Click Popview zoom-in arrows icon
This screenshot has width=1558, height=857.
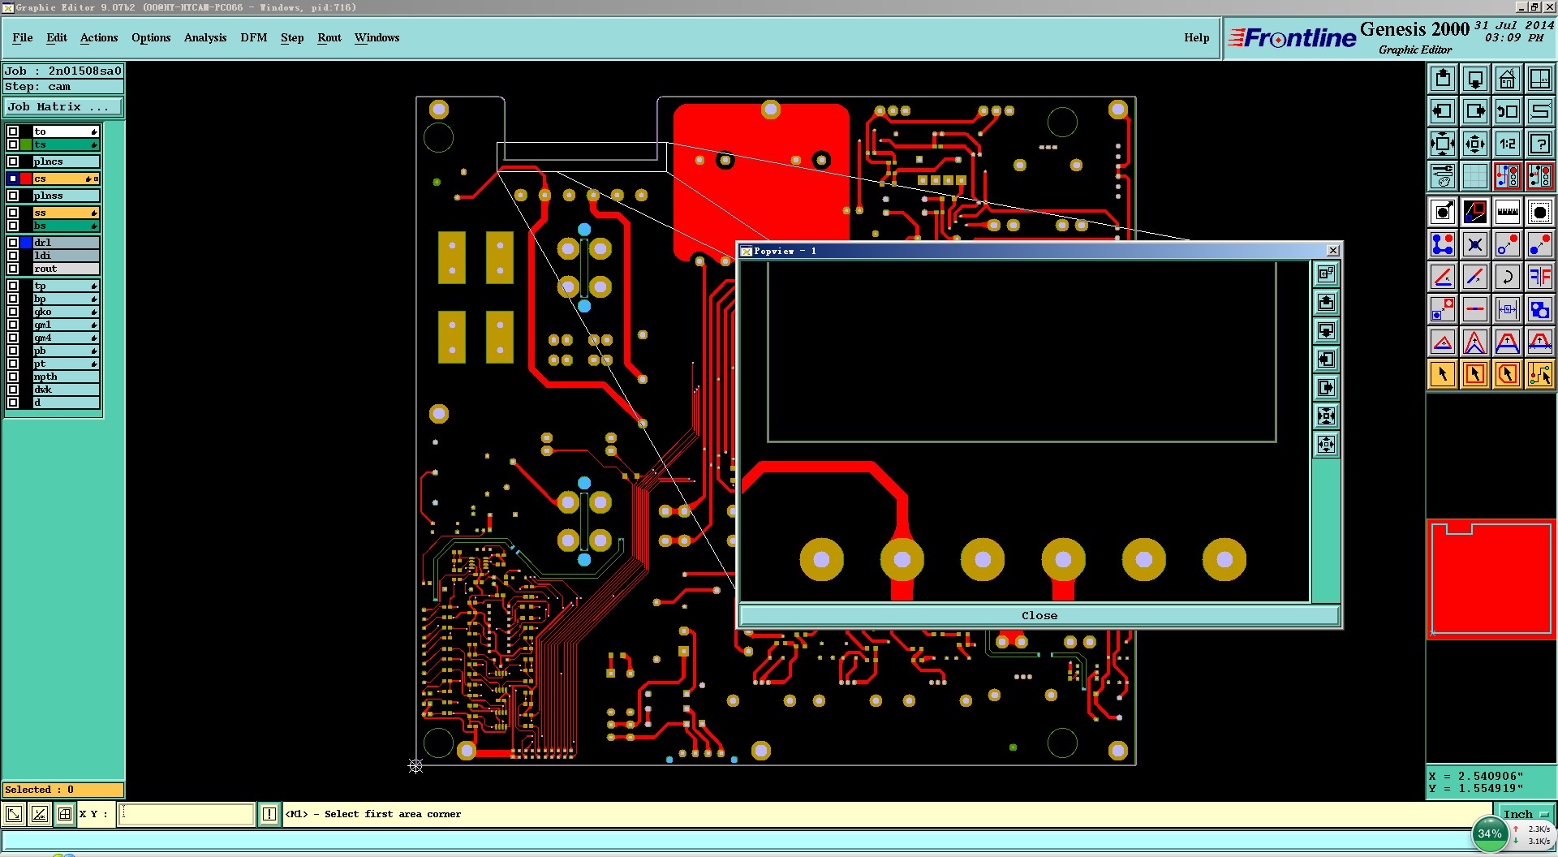[x=1326, y=416]
